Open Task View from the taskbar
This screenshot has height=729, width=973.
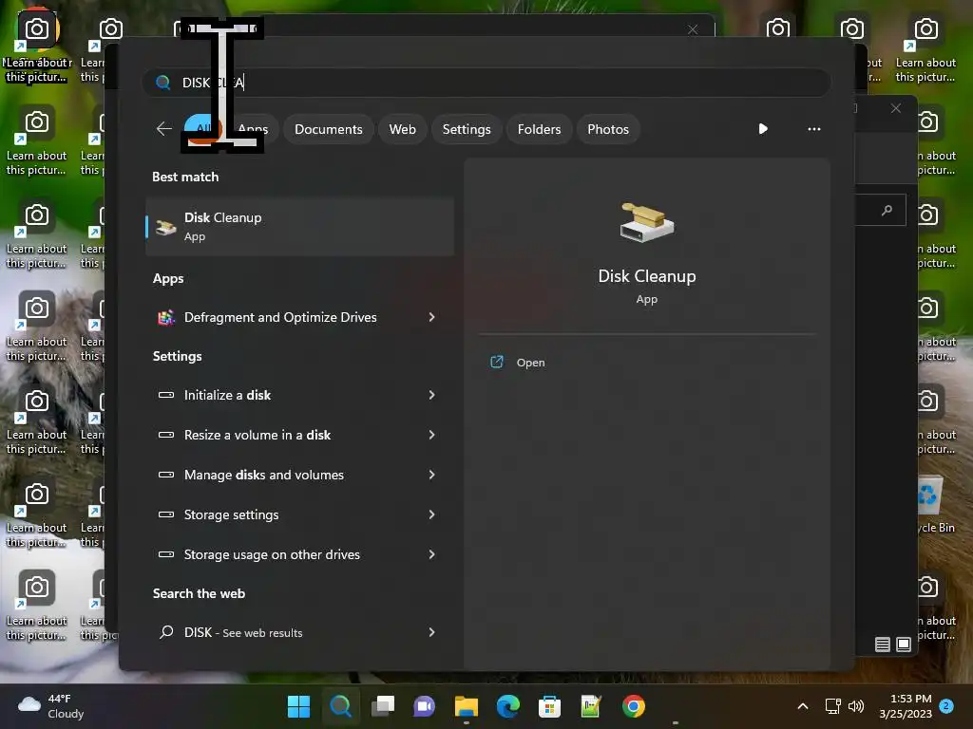(382, 706)
